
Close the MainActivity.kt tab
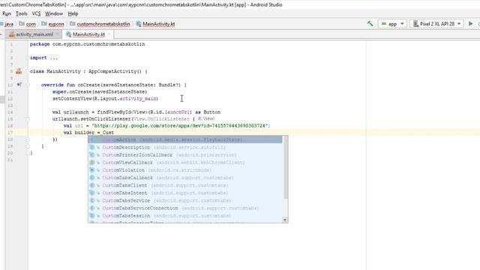(x=109, y=34)
